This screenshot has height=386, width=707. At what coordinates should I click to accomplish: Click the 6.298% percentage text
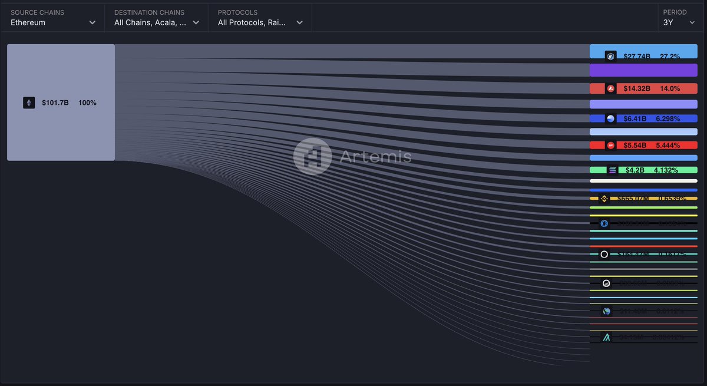668,118
